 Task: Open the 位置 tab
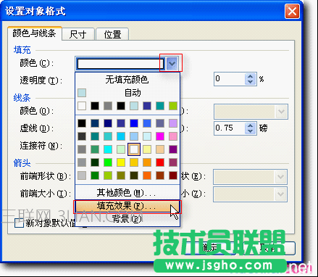pos(112,34)
